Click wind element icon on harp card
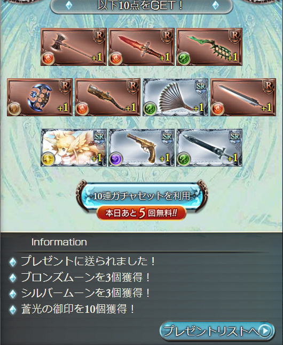 pyautogui.click(x=184, y=58)
